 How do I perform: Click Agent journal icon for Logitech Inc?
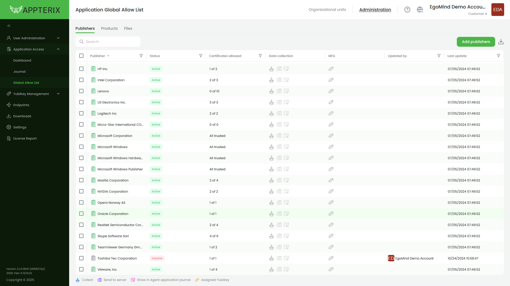coord(286,114)
